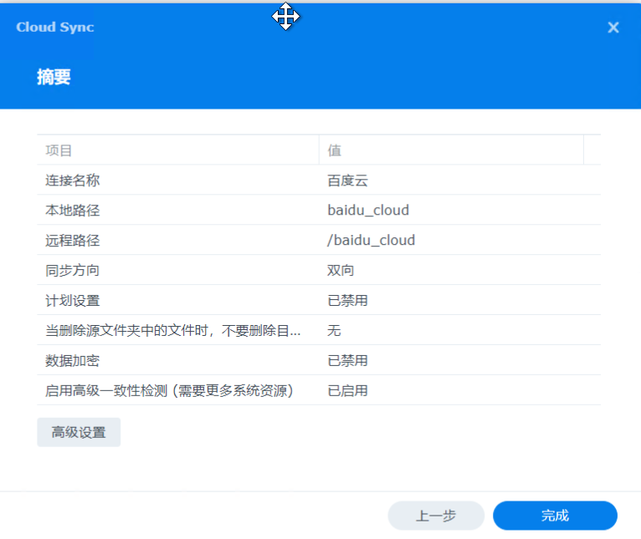Select the 计划设置 row label
This screenshot has width=641, height=539.
(72, 301)
